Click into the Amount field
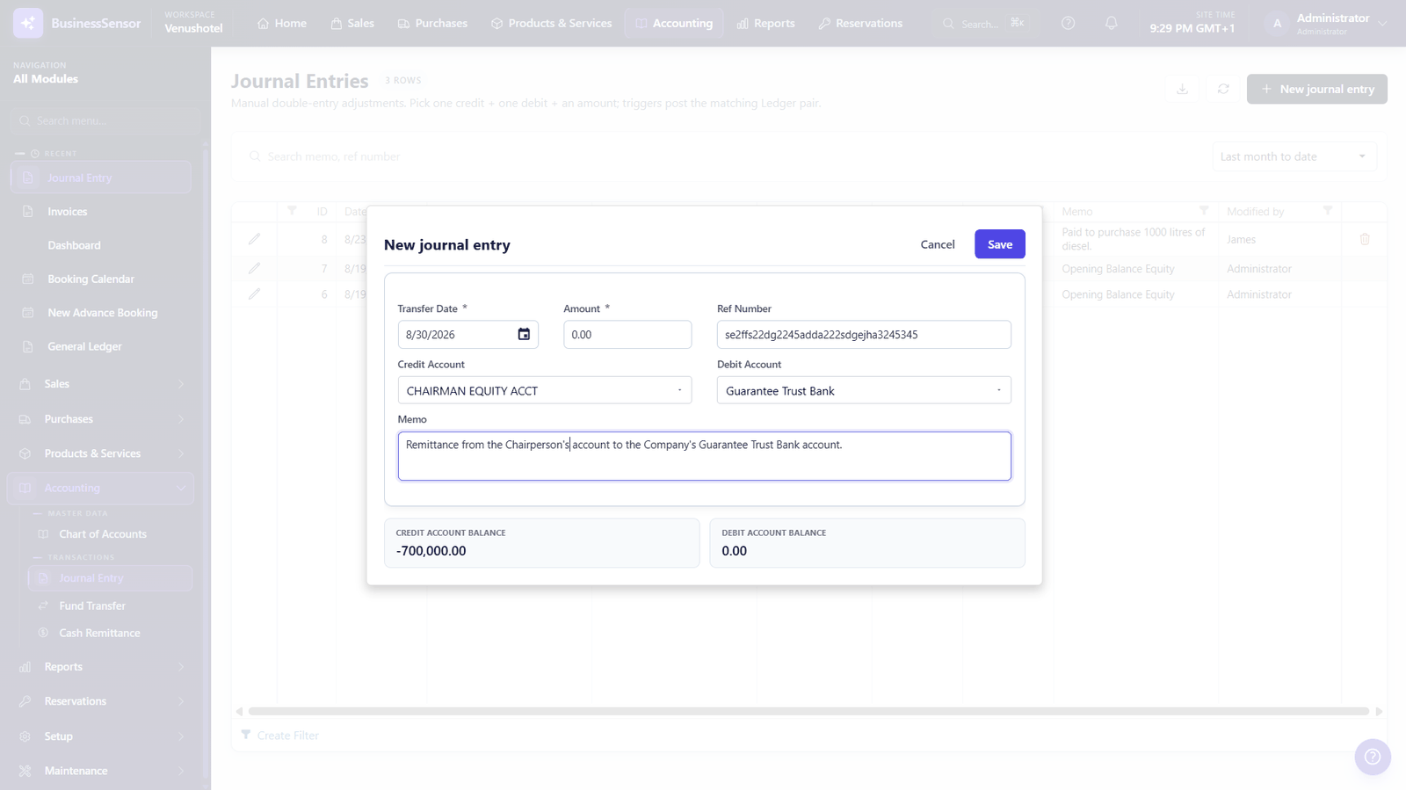This screenshot has height=790, width=1406. [x=627, y=334]
